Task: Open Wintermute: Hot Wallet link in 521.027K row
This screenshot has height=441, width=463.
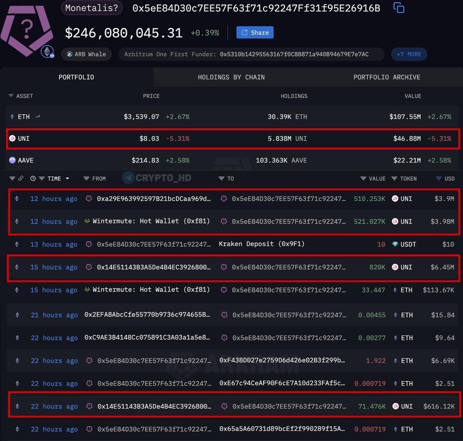Action: pyautogui.click(x=151, y=221)
